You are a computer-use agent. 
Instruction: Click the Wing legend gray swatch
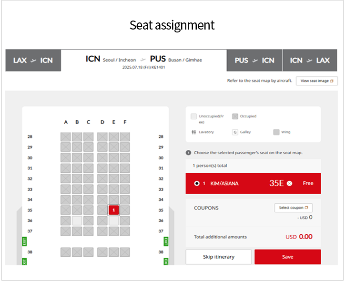276,132
